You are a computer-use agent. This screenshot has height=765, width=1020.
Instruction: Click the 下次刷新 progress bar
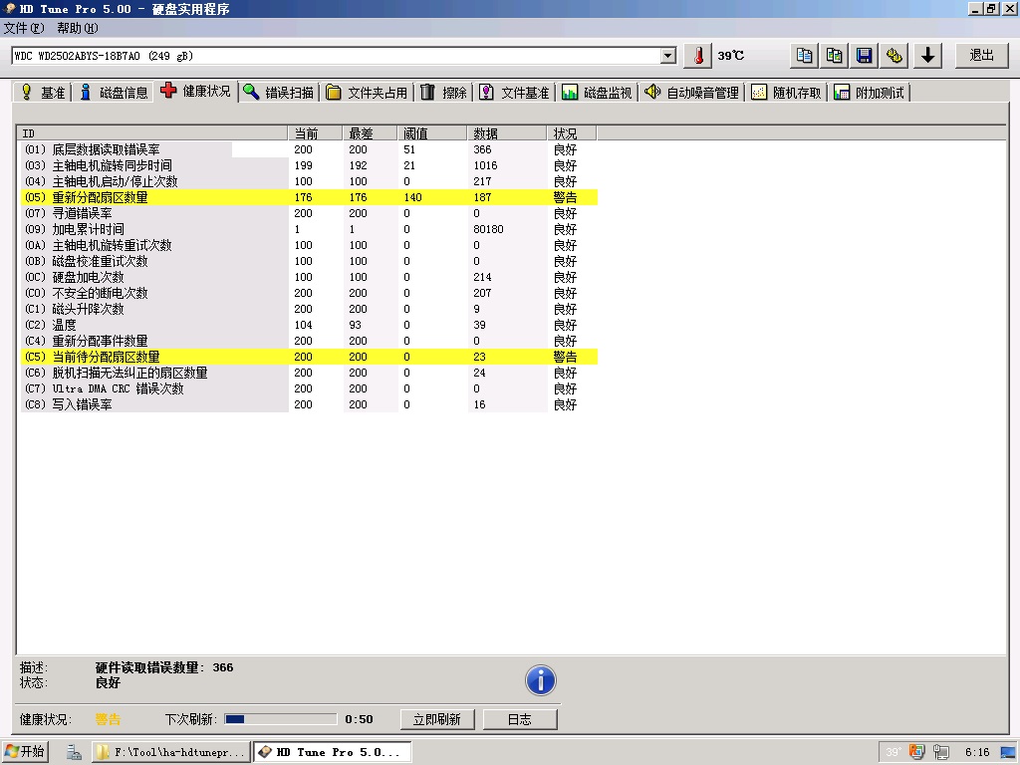click(x=280, y=719)
